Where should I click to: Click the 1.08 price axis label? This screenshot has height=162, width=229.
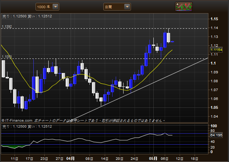pyautogui.click(x=214, y=81)
